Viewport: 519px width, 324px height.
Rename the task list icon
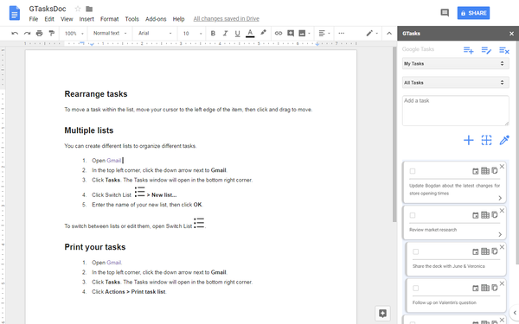(x=486, y=50)
